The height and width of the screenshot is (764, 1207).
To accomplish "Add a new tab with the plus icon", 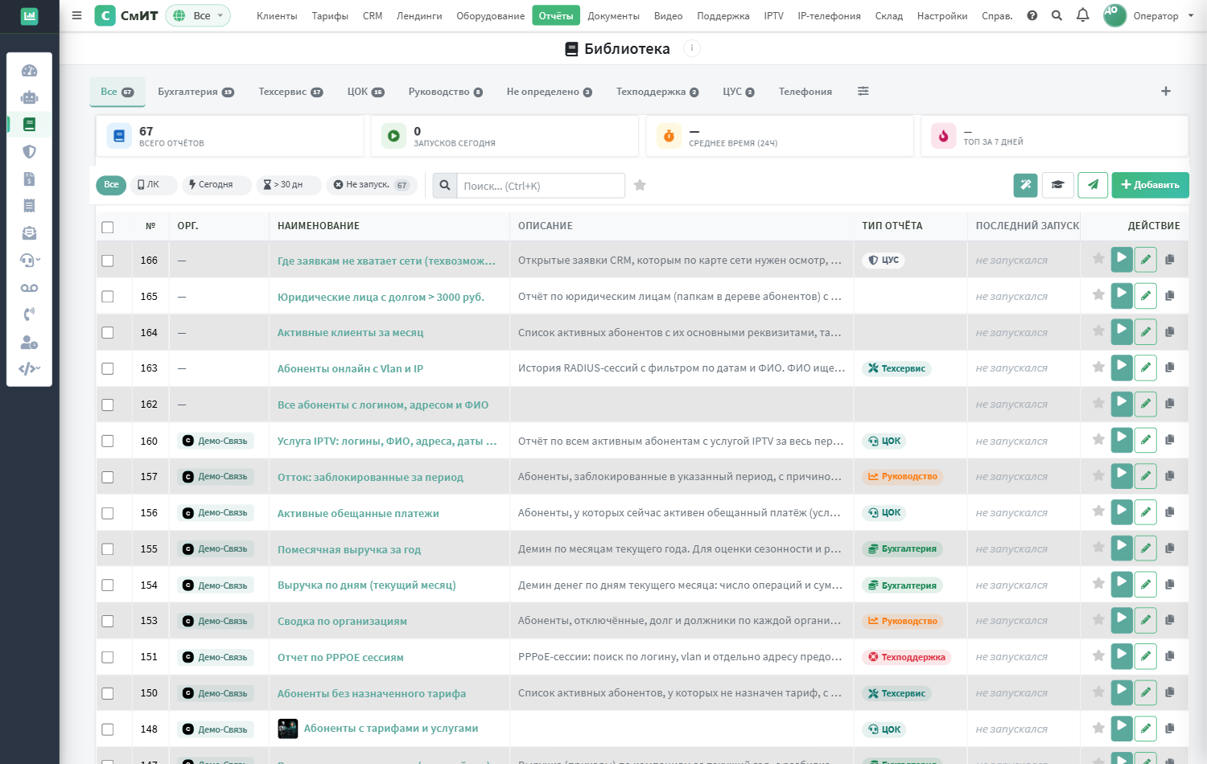I will [x=1166, y=91].
